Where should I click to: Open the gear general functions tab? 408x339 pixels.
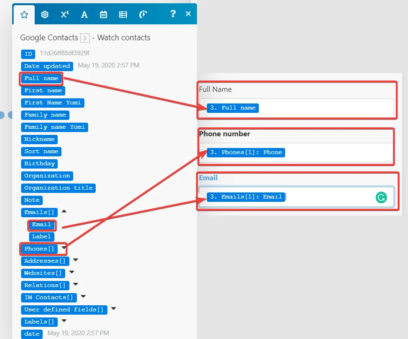(45, 15)
